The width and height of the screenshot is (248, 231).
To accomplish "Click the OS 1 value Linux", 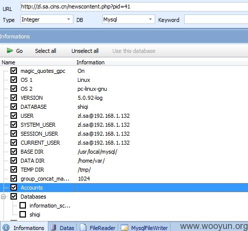I will coord(84,80).
